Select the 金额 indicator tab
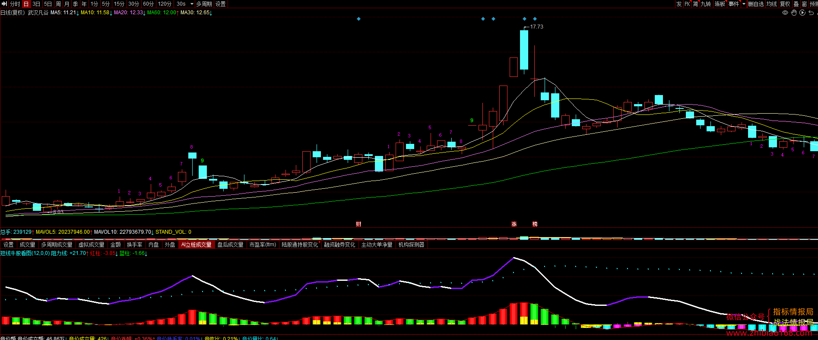Screen dimensions: 818x340 click(115, 245)
